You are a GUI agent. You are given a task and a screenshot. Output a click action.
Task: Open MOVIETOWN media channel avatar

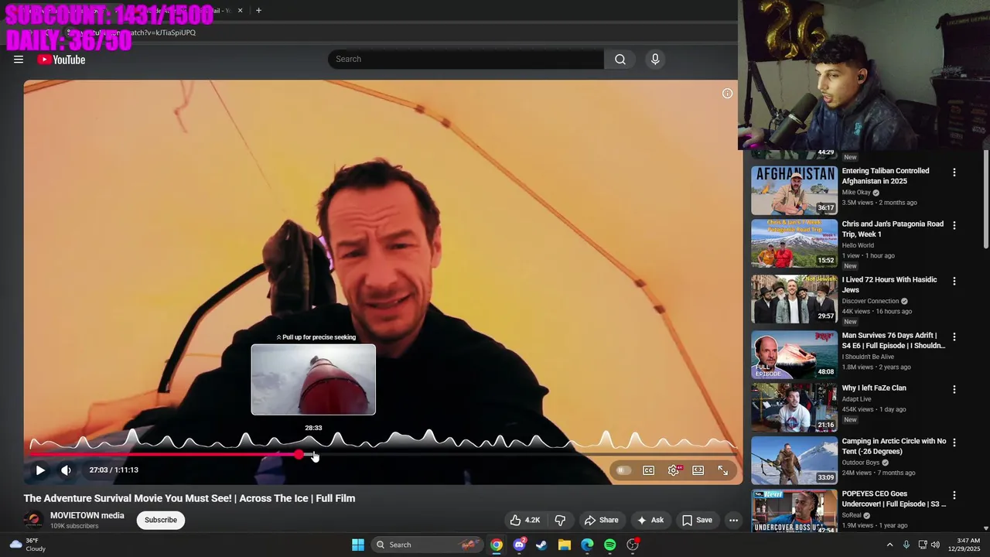[x=33, y=521]
